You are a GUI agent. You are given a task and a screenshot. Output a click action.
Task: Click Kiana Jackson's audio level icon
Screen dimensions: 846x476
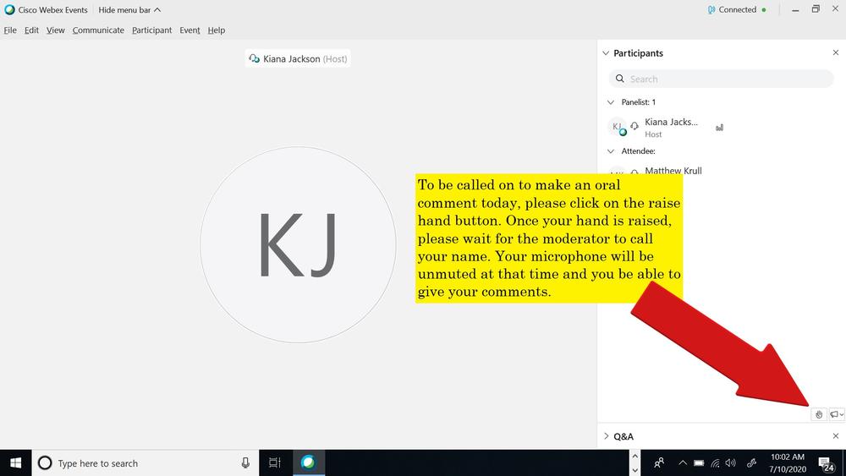[719, 128]
